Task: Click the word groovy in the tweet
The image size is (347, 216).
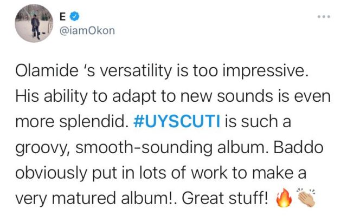Action: [41, 148]
